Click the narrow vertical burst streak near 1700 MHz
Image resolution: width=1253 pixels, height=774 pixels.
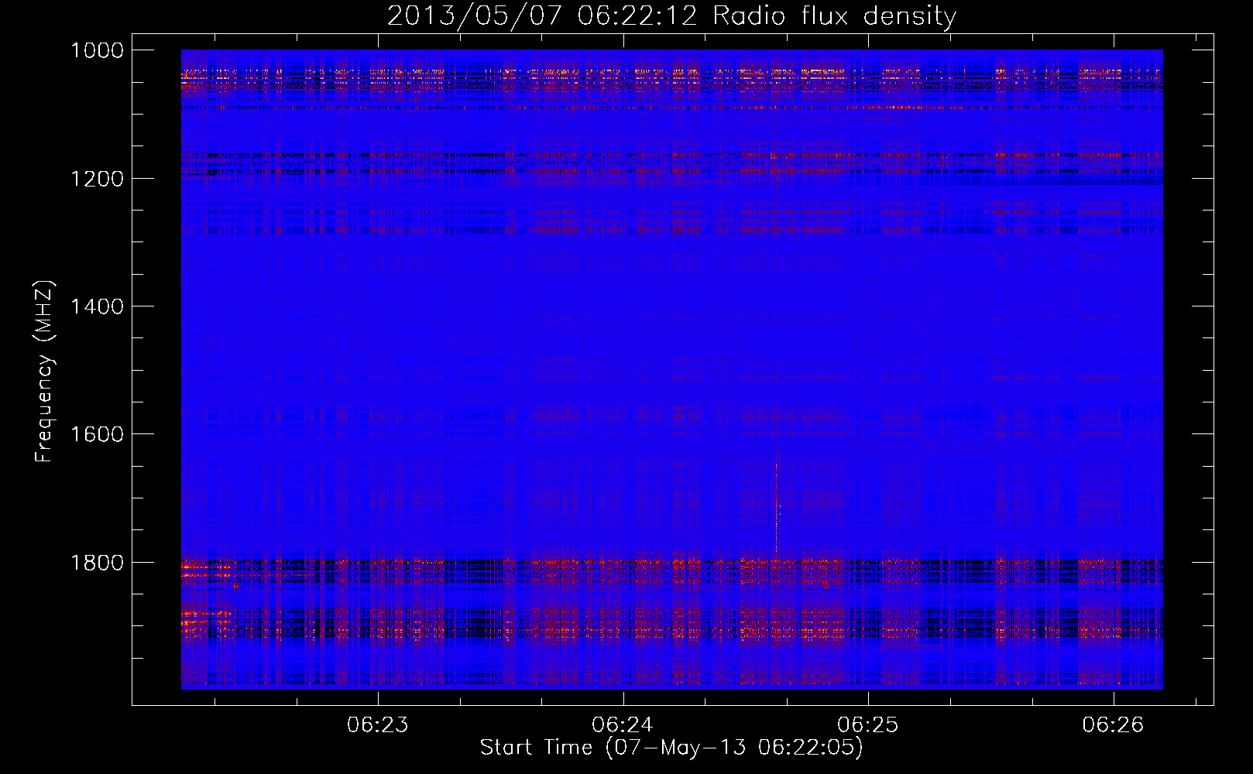tap(776, 503)
